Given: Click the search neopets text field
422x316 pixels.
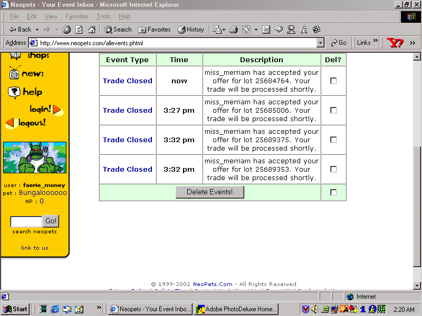Looking at the screenshot, I should click(26, 221).
